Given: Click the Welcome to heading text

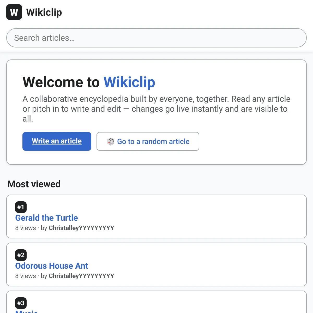Looking at the screenshot, I should click(61, 82).
